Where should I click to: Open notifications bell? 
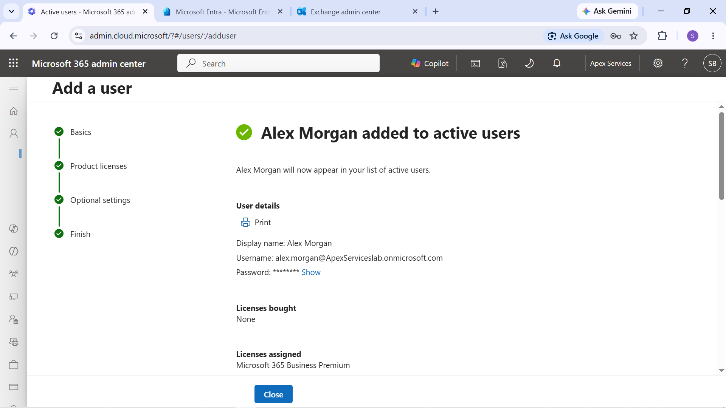click(x=557, y=63)
